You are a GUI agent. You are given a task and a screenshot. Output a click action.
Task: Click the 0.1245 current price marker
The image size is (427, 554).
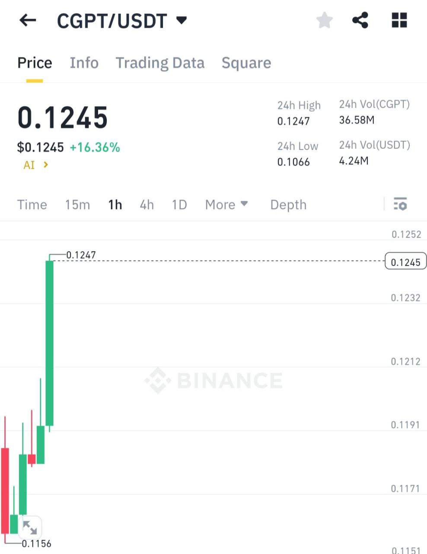pyautogui.click(x=405, y=262)
